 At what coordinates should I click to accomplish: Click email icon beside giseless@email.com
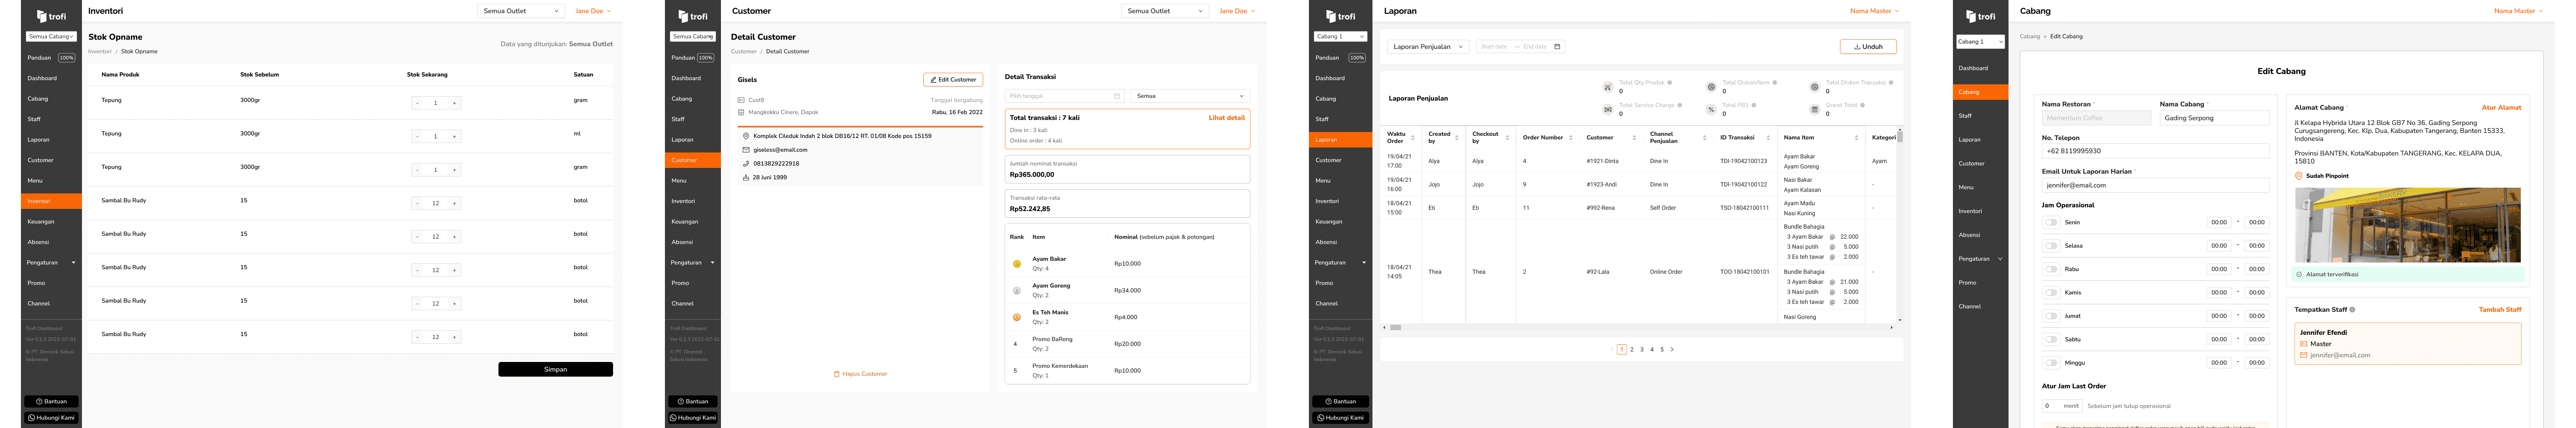coord(746,150)
